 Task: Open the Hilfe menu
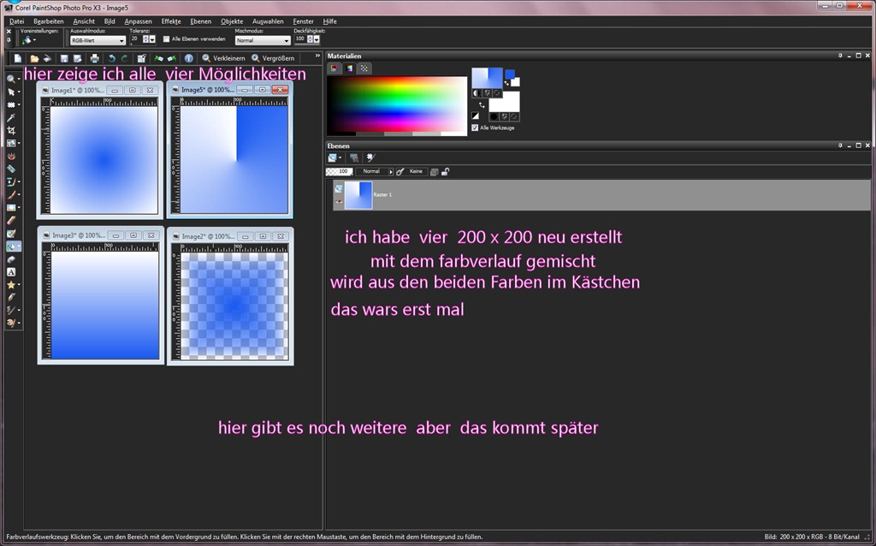[x=329, y=21]
